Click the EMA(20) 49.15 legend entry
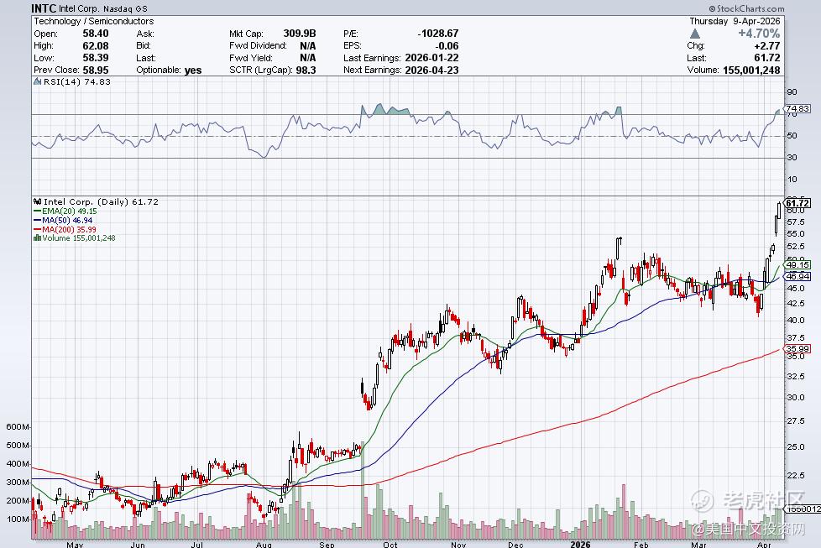The image size is (821, 548). click(x=65, y=211)
